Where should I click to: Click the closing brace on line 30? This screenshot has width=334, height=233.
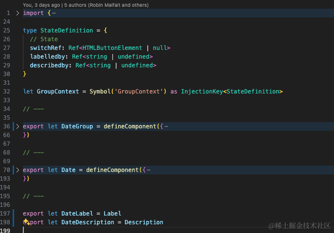click(24, 74)
